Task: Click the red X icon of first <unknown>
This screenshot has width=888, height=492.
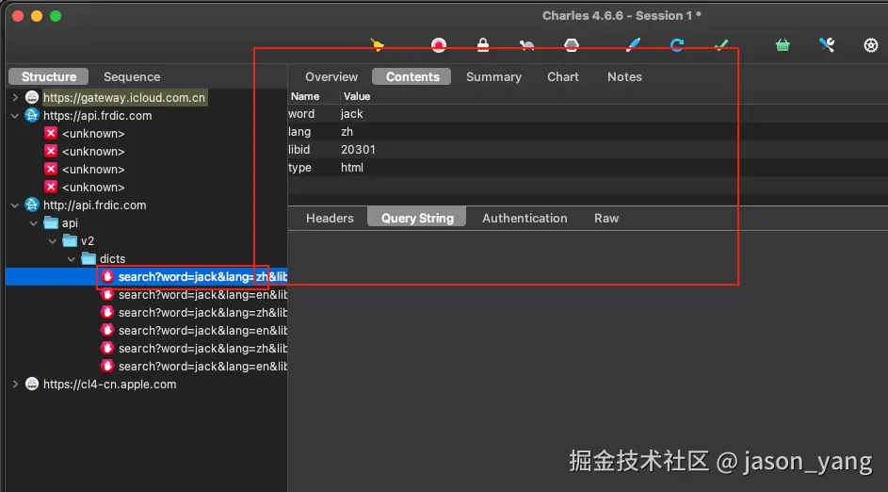Action: (51, 133)
